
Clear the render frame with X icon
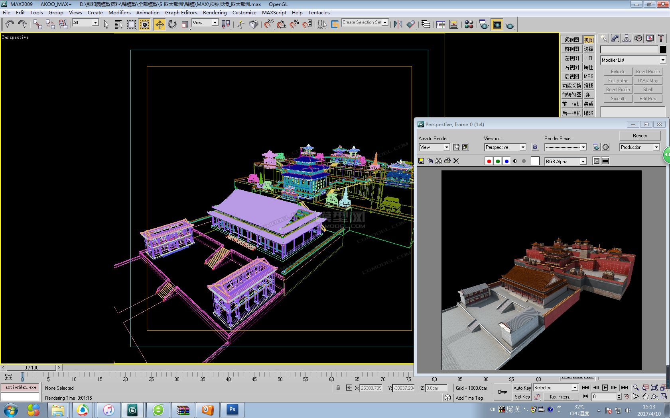pyautogui.click(x=456, y=161)
